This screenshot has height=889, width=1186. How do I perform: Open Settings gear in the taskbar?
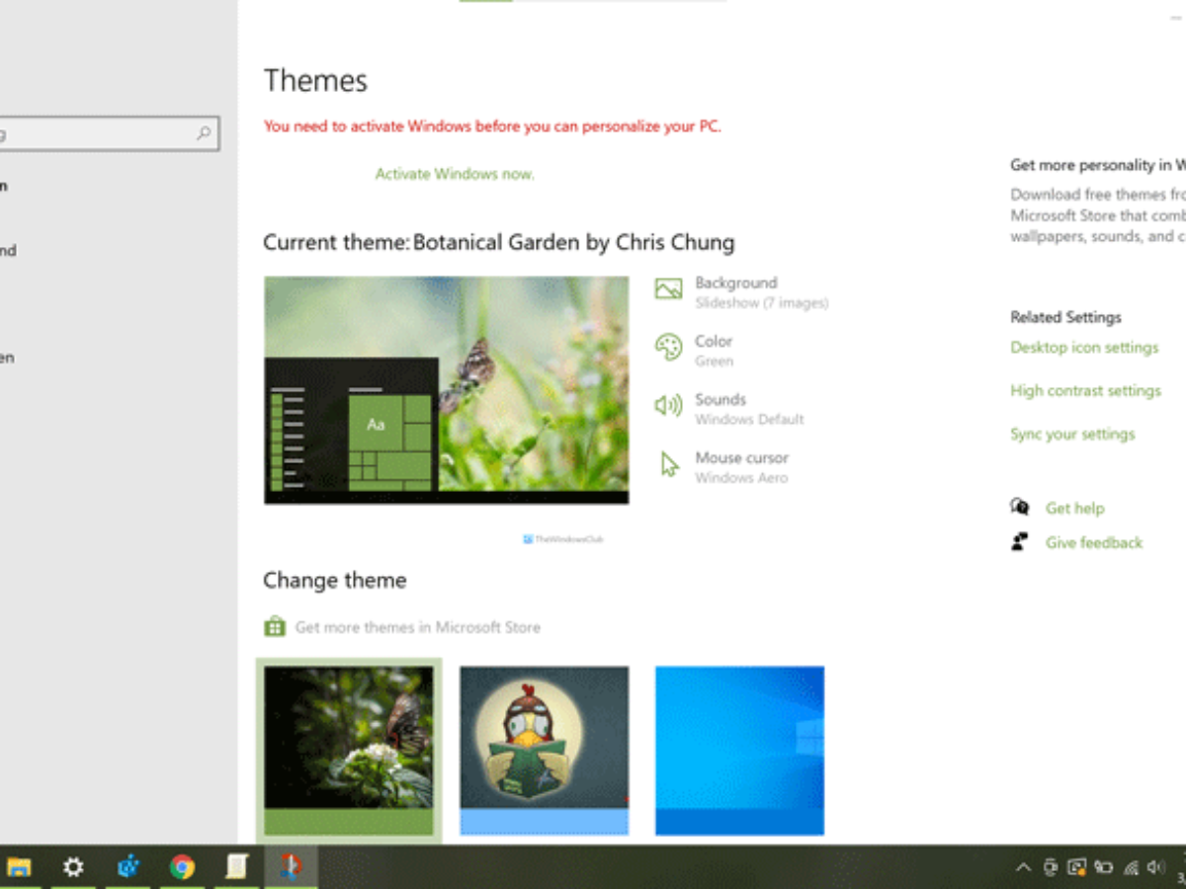point(74,867)
